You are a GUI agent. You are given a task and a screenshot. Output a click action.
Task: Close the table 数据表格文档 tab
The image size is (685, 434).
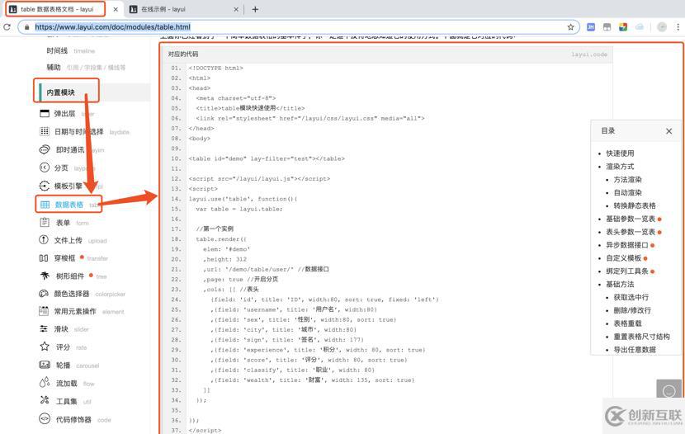click(x=116, y=9)
